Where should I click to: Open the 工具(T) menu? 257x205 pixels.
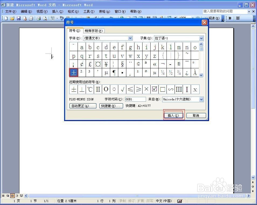click(89, 12)
